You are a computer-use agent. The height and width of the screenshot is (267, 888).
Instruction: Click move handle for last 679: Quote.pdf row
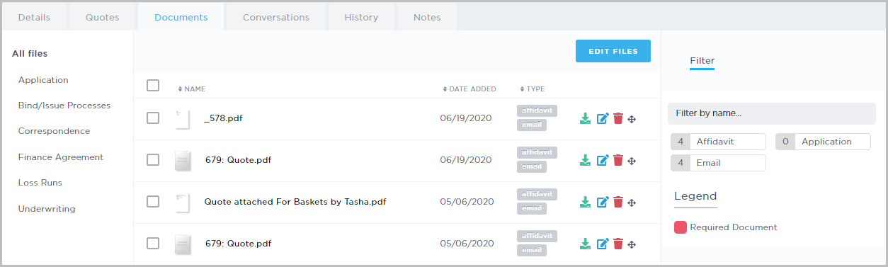pos(632,244)
